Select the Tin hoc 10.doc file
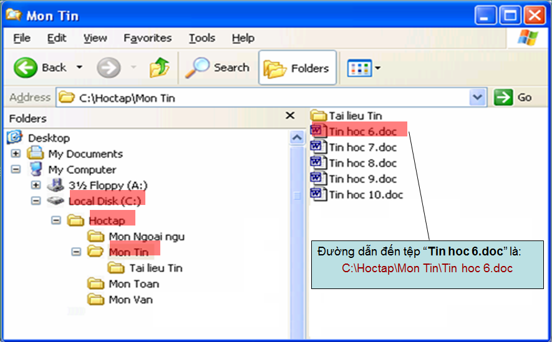This screenshot has width=552, height=342. pos(366,194)
